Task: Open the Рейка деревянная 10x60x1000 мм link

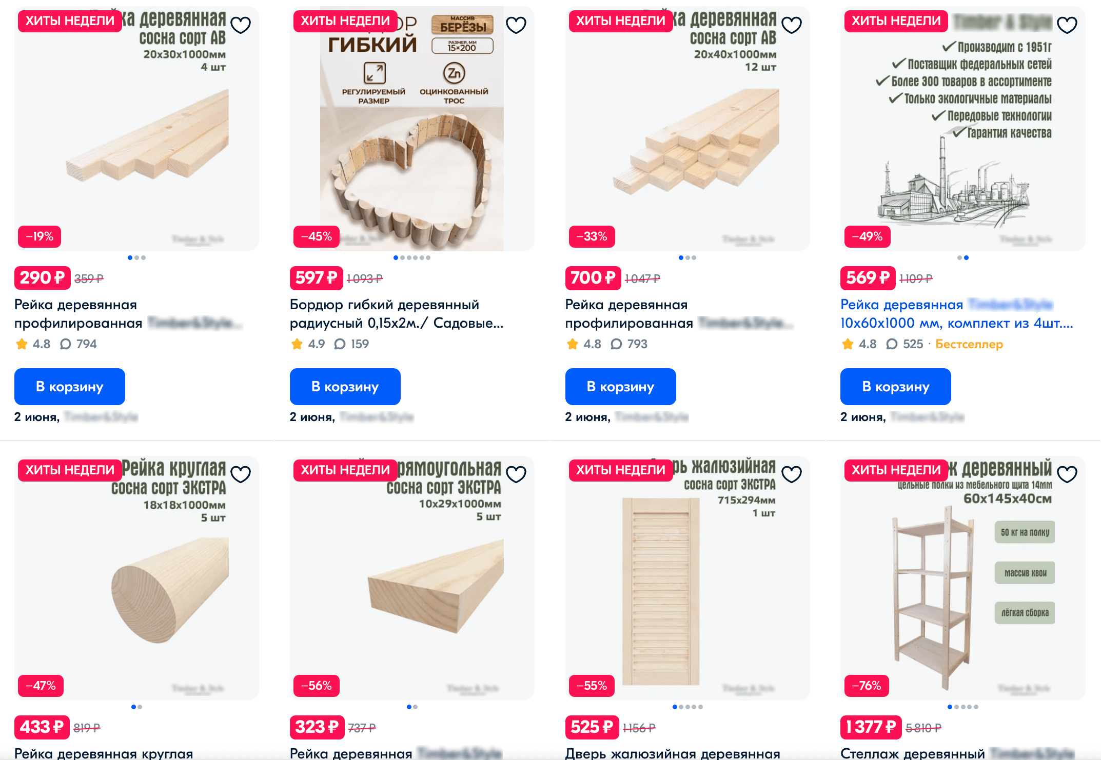Action: 957,314
